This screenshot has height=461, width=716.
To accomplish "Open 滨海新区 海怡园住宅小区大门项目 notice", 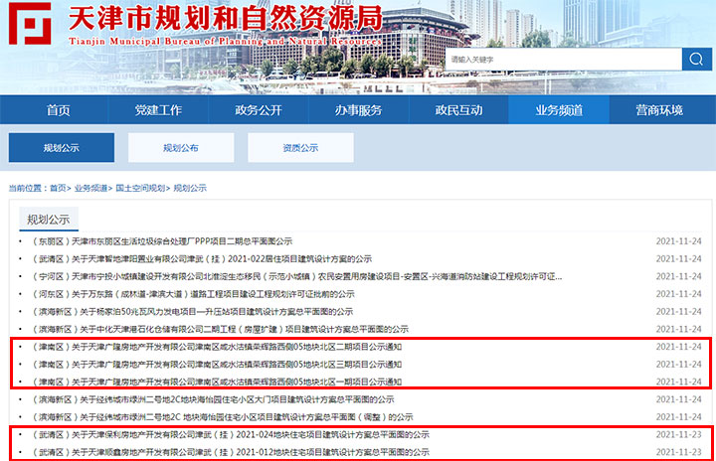I will tap(213, 399).
